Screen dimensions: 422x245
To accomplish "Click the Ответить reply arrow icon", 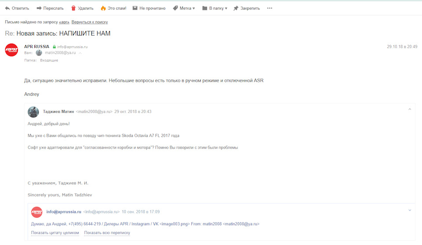I will [7, 8].
